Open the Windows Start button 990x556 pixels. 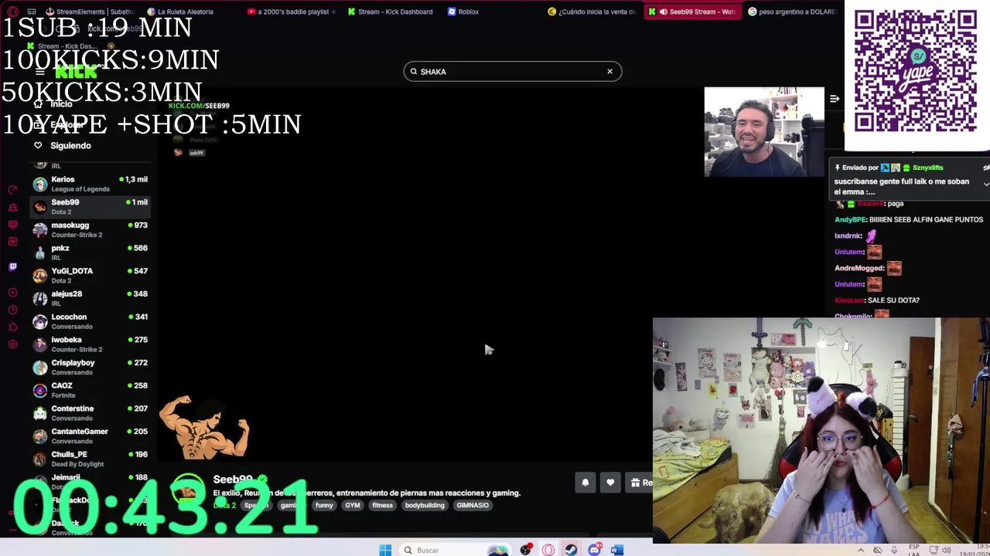385,550
